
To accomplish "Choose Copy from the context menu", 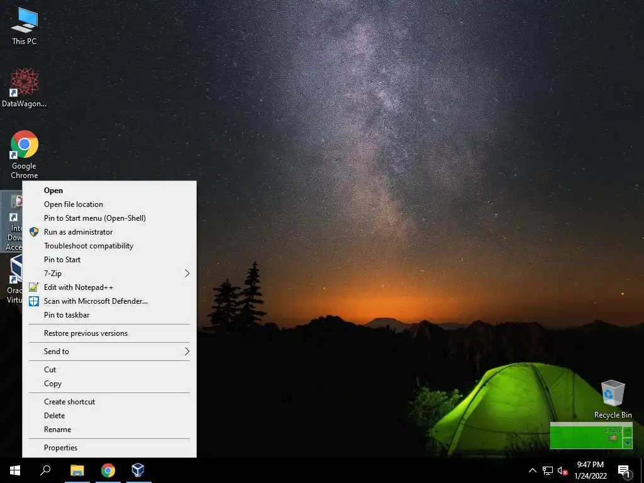I will (109, 384).
